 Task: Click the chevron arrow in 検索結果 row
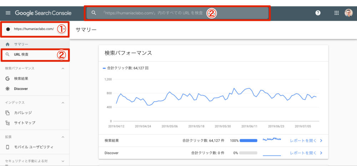pos(321,141)
